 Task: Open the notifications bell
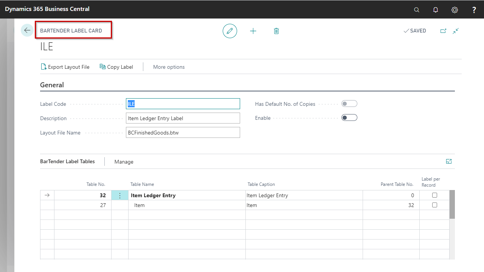(x=436, y=10)
